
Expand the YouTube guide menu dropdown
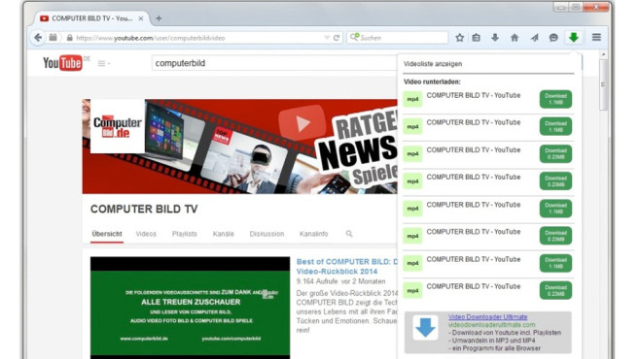[104, 63]
